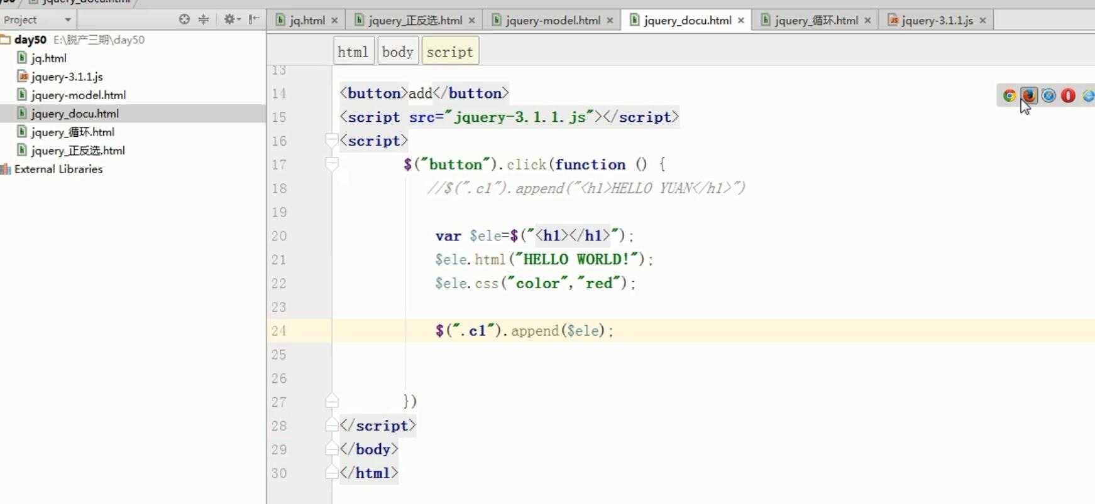
Task: Select the jquery_docu.html tab
Action: (687, 20)
